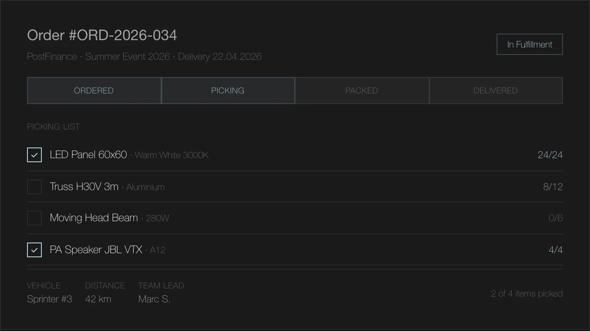The height and width of the screenshot is (331, 590).
Task: Click the 2 of 4 items picked summary
Action: 527,294
